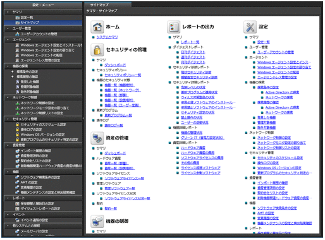The image size is (325, 240).
Task: Open Windows エージェント設定の割り当て in the left menu
Action: pyautogui.click(x=47, y=51)
